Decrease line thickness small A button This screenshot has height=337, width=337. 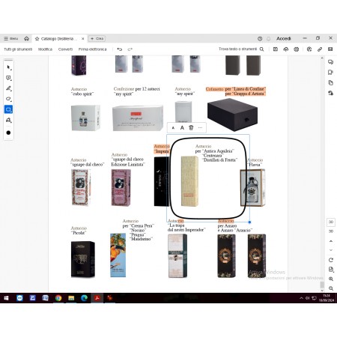[173, 128]
